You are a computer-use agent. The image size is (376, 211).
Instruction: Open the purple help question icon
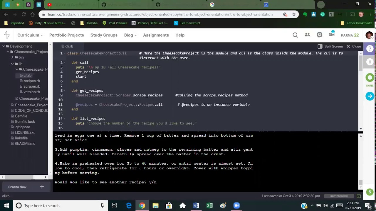pos(370,49)
